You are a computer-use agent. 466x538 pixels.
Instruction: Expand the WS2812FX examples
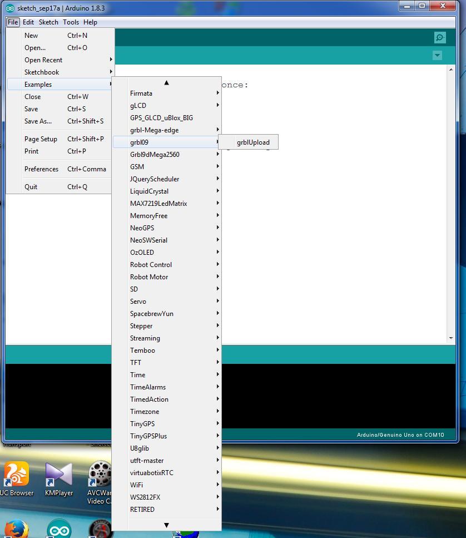167,497
